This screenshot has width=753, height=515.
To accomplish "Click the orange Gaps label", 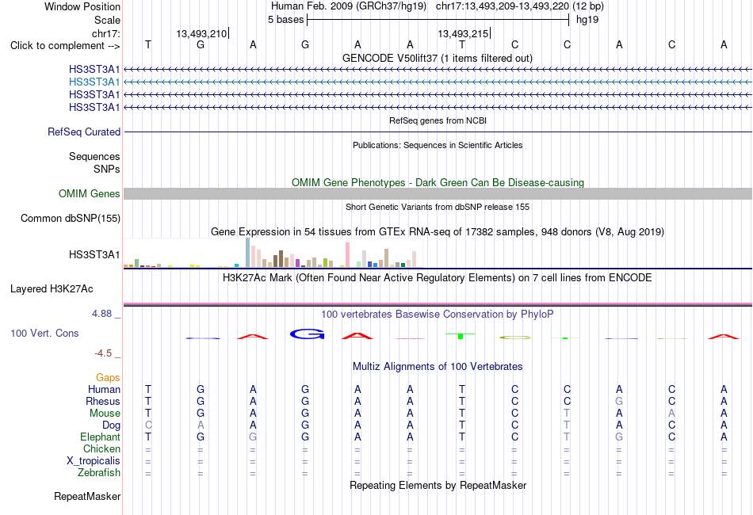I will click(x=108, y=378).
